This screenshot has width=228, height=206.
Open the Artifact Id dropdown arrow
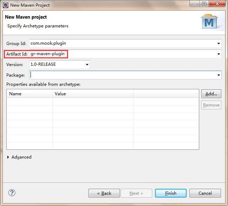click(219, 54)
